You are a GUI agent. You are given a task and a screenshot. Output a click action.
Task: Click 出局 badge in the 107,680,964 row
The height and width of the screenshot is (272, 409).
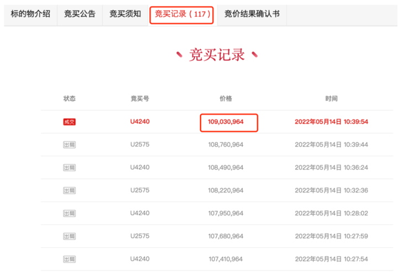click(x=69, y=236)
